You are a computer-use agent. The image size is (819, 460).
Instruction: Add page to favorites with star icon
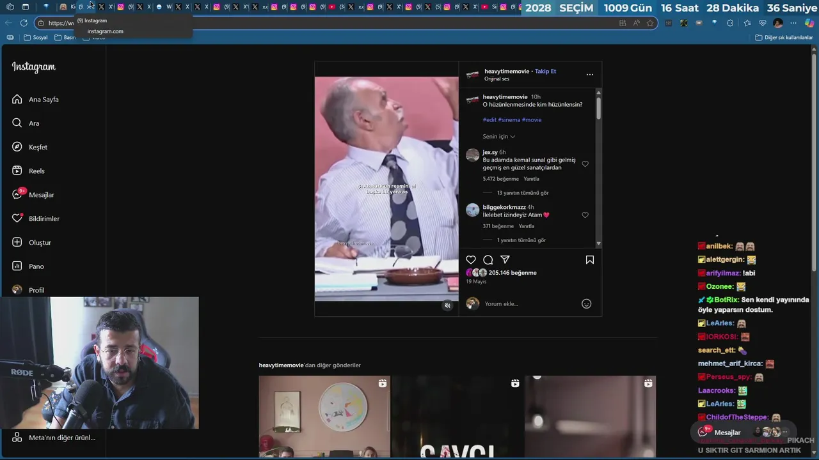point(650,23)
